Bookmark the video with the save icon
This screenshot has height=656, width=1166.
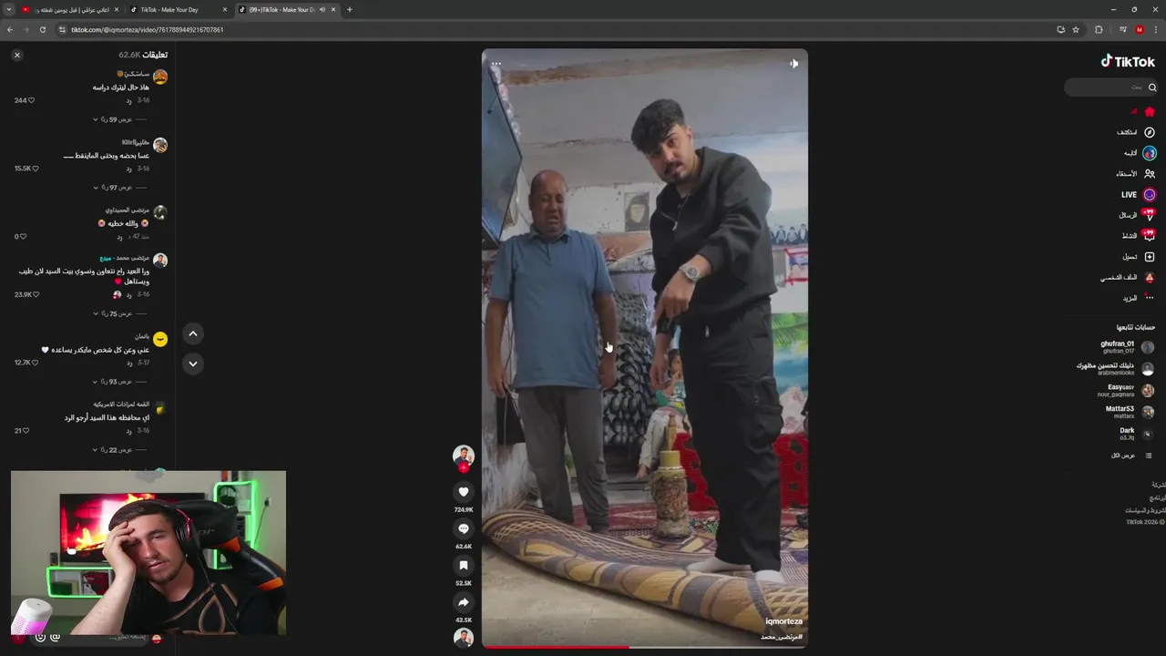pyautogui.click(x=464, y=566)
